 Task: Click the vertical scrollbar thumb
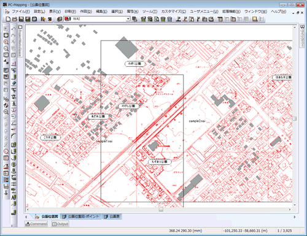[x=295, y=119]
